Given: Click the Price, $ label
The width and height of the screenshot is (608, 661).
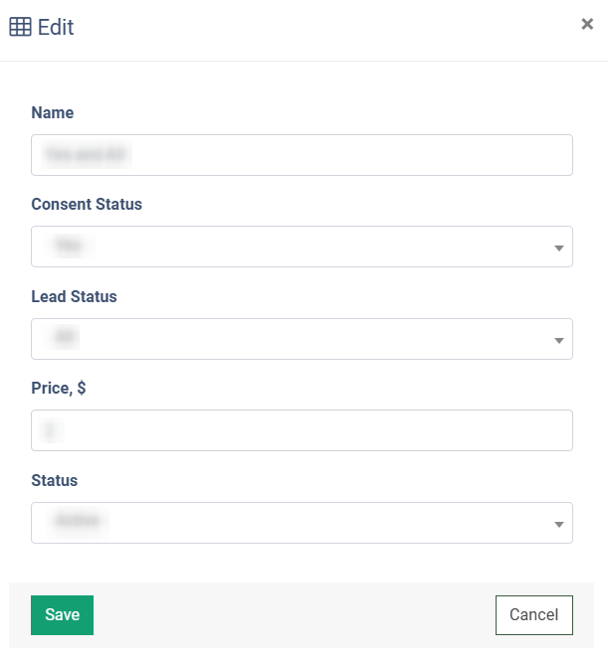Looking at the screenshot, I should click(x=59, y=389).
